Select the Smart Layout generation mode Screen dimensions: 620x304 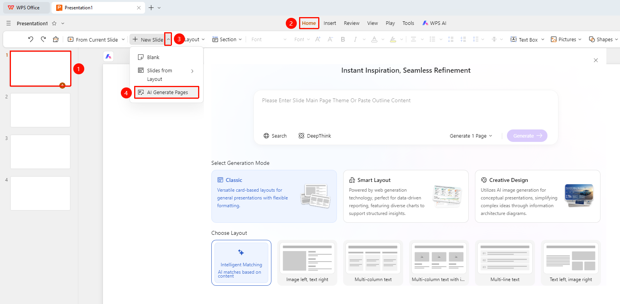click(406, 196)
